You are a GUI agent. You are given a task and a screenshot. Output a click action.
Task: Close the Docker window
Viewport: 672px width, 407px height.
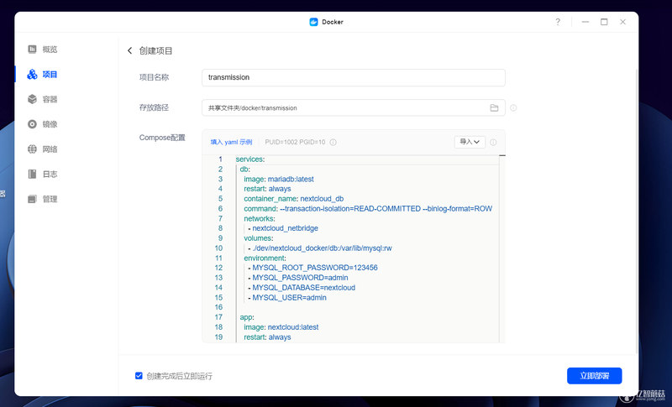coord(622,22)
